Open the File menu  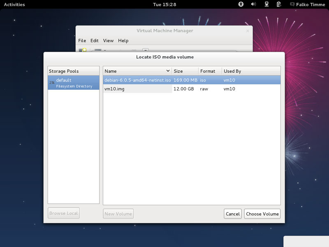click(82, 41)
